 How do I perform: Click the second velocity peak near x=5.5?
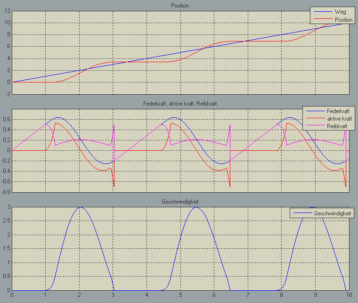(x=196, y=207)
